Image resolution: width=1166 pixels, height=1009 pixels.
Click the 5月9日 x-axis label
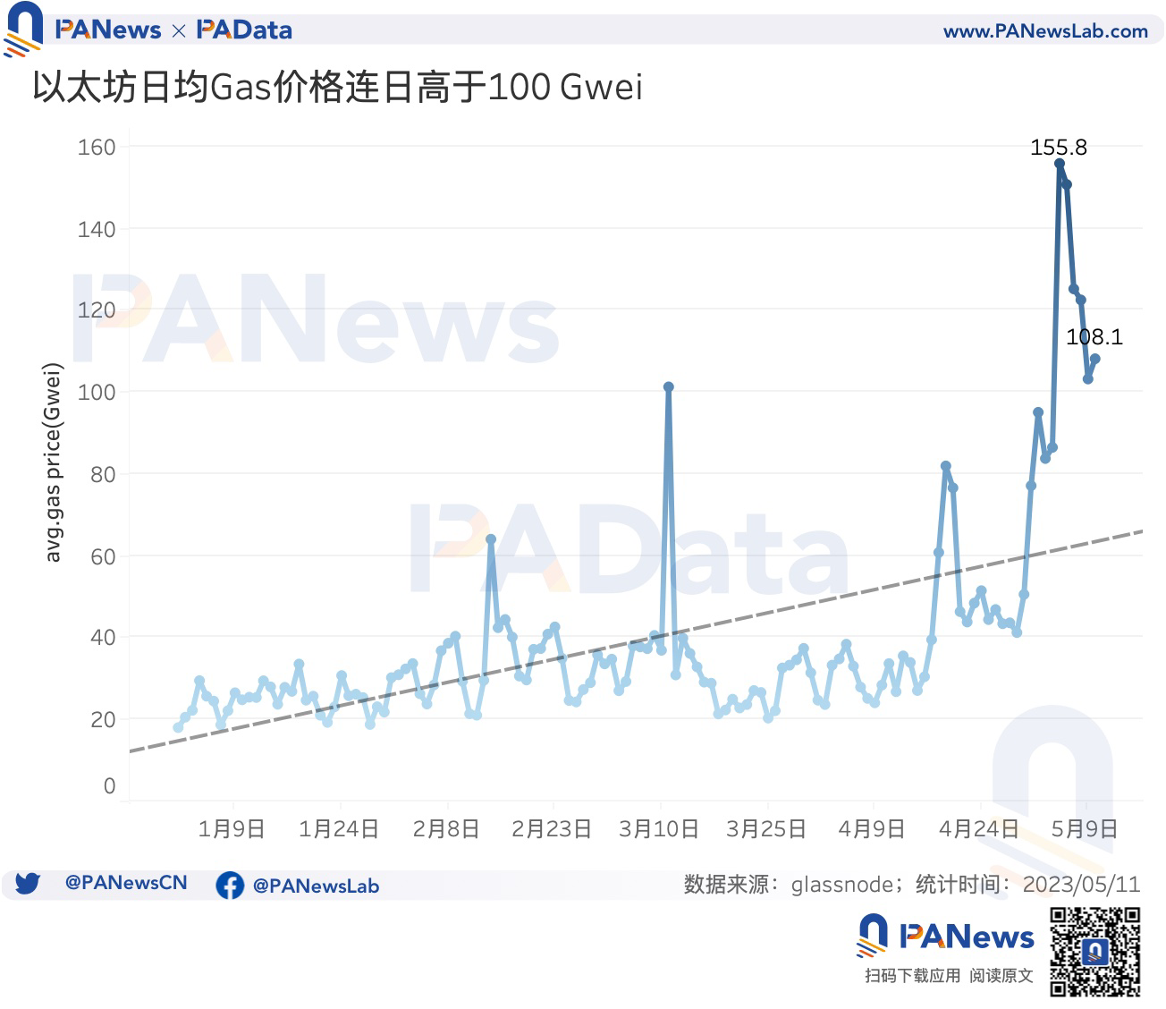1085,828
